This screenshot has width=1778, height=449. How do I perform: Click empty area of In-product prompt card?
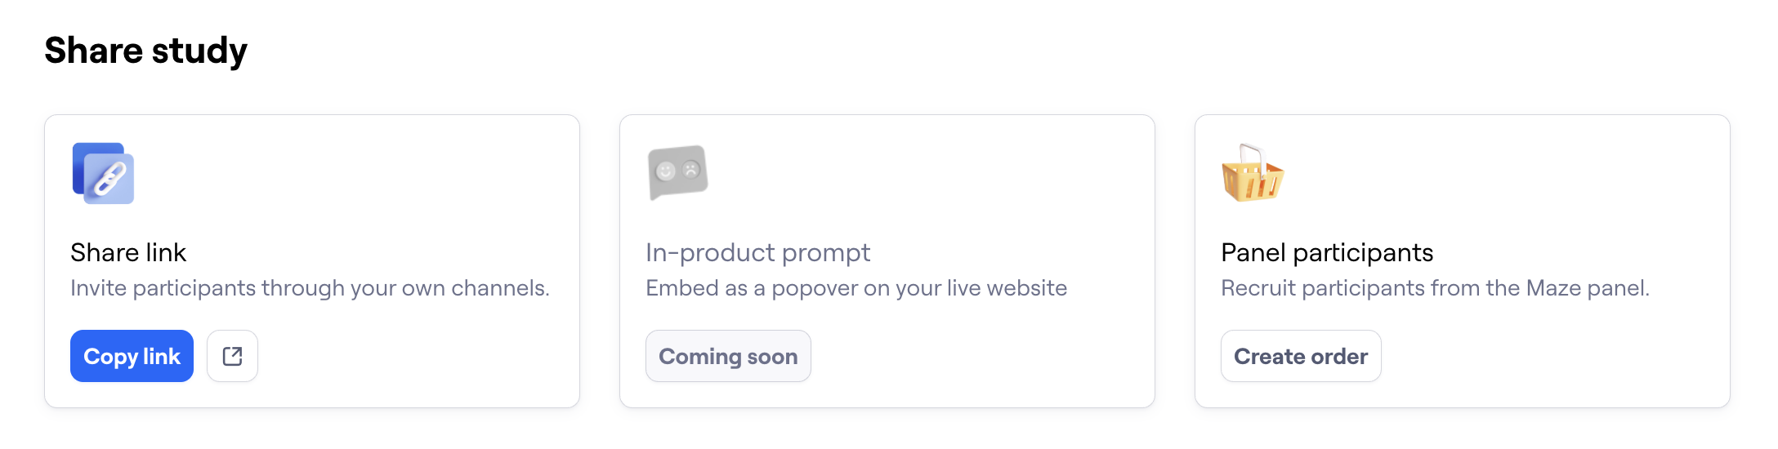tap(981, 188)
